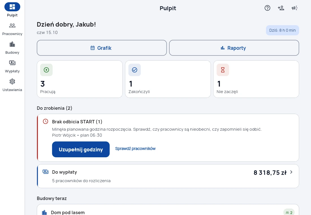Click the Do zrobienia (2) heading

(x=55, y=108)
